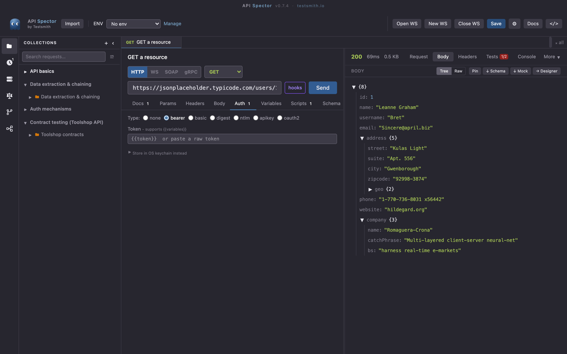Expand the geo node in response
The height and width of the screenshot is (354, 567).
pyautogui.click(x=370, y=189)
